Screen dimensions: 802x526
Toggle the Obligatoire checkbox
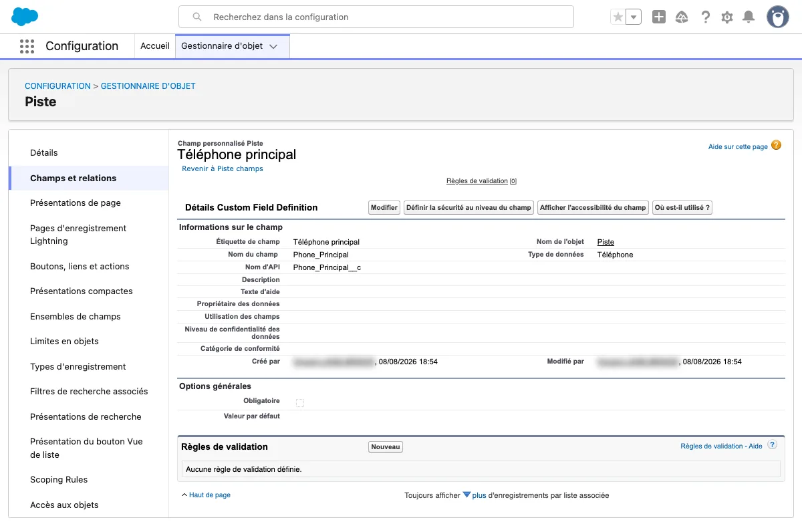(300, 403)
